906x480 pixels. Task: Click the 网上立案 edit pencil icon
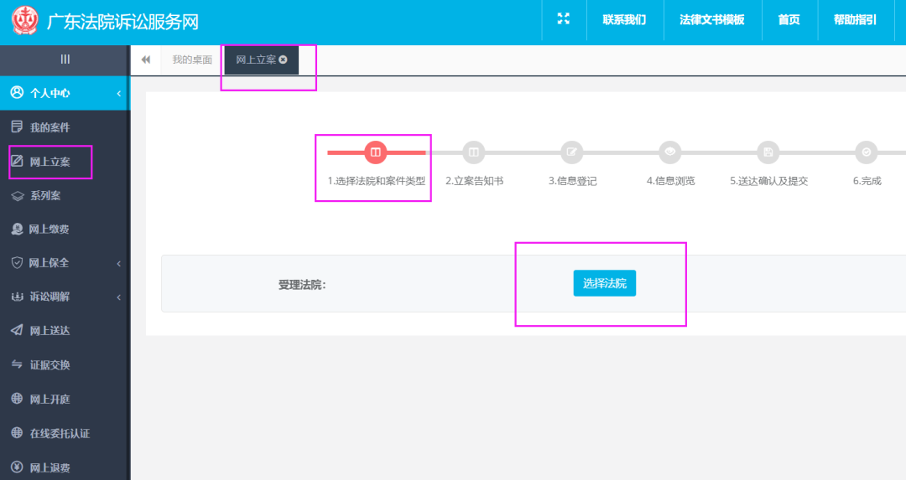[x=17, y=161]
